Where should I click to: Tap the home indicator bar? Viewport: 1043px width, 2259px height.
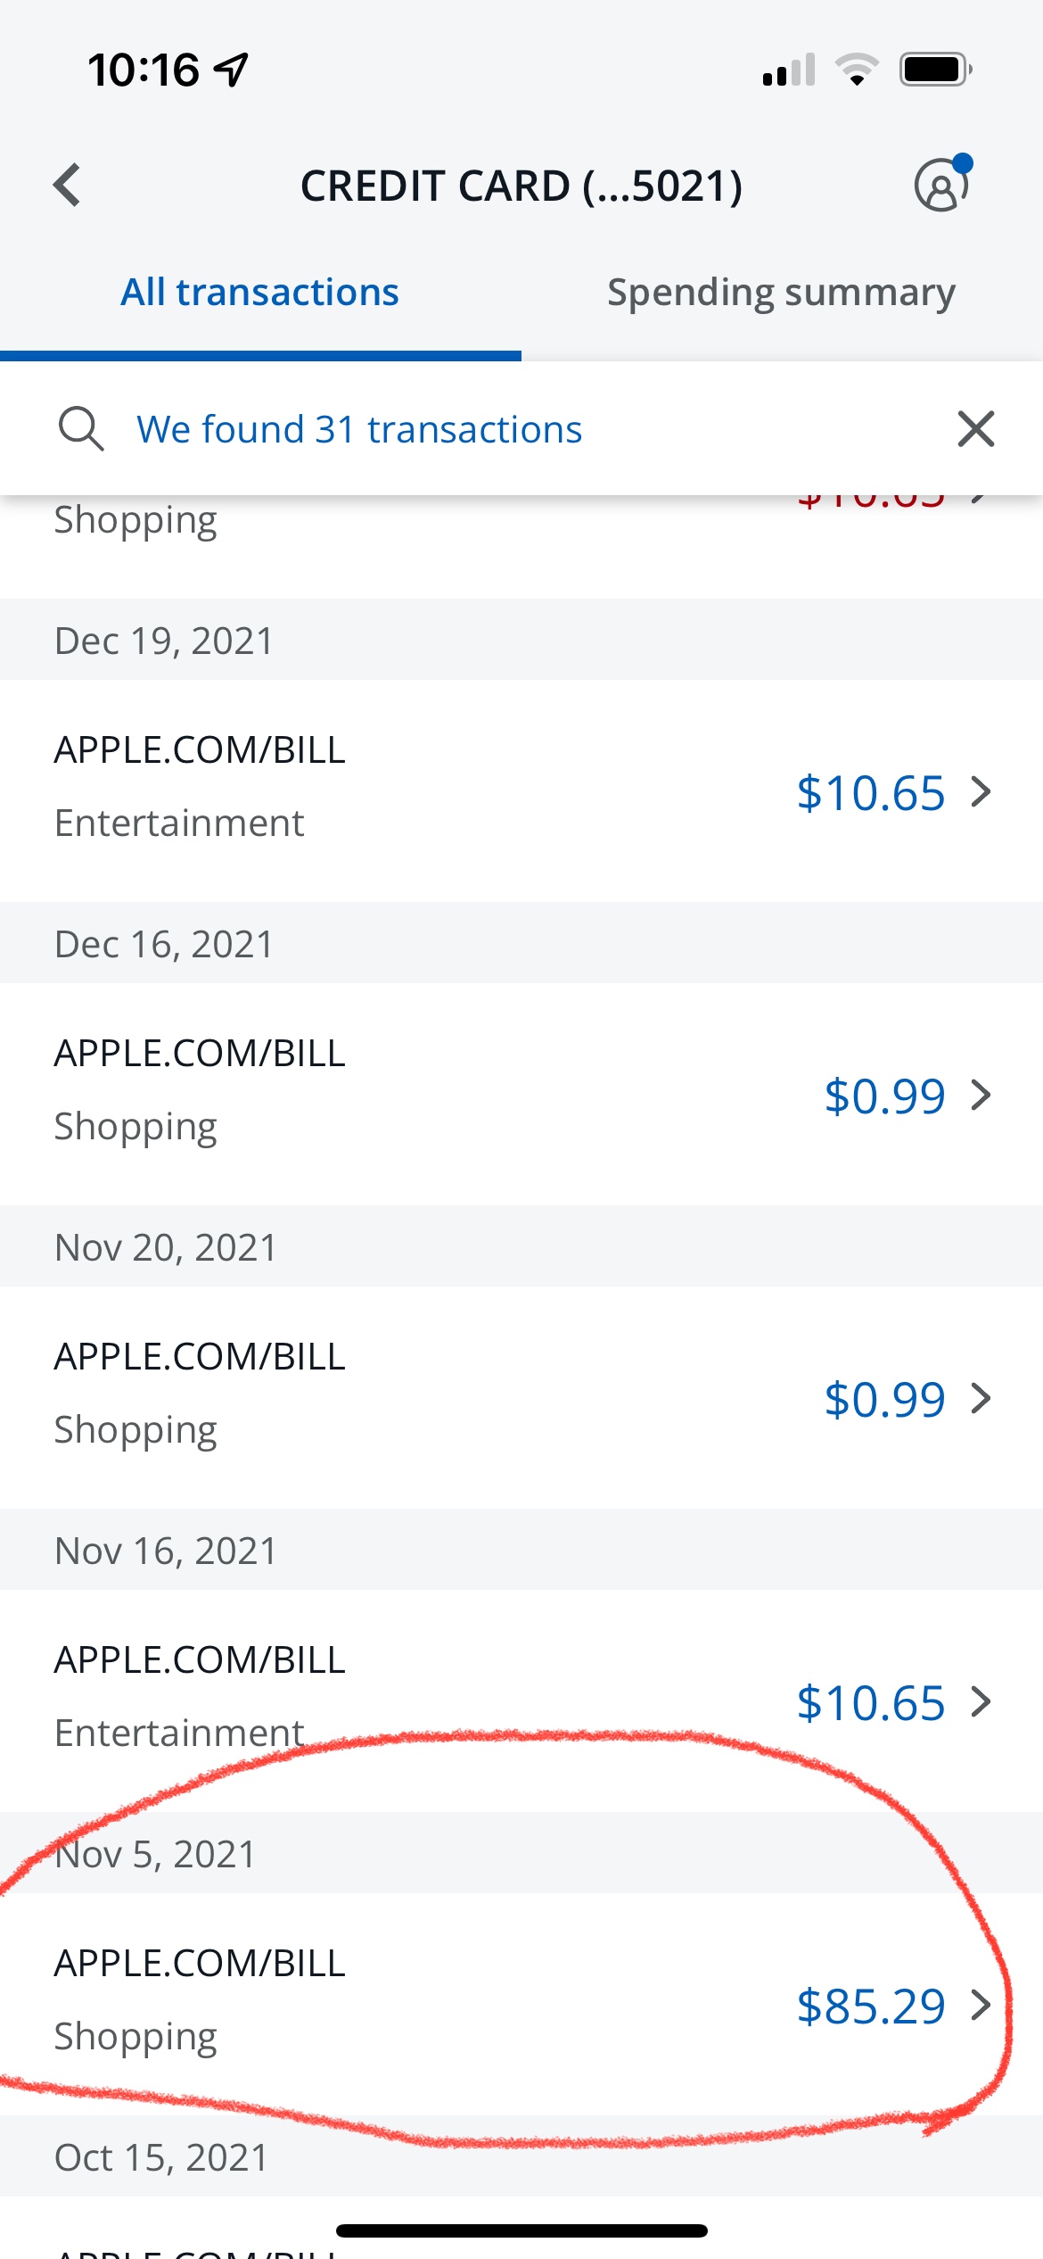point(521,2230)
